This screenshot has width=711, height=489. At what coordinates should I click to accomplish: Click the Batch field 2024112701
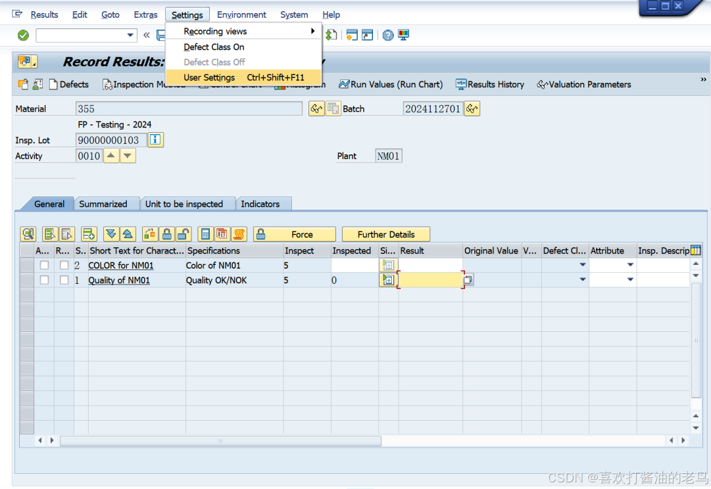[x=433, y=108]
